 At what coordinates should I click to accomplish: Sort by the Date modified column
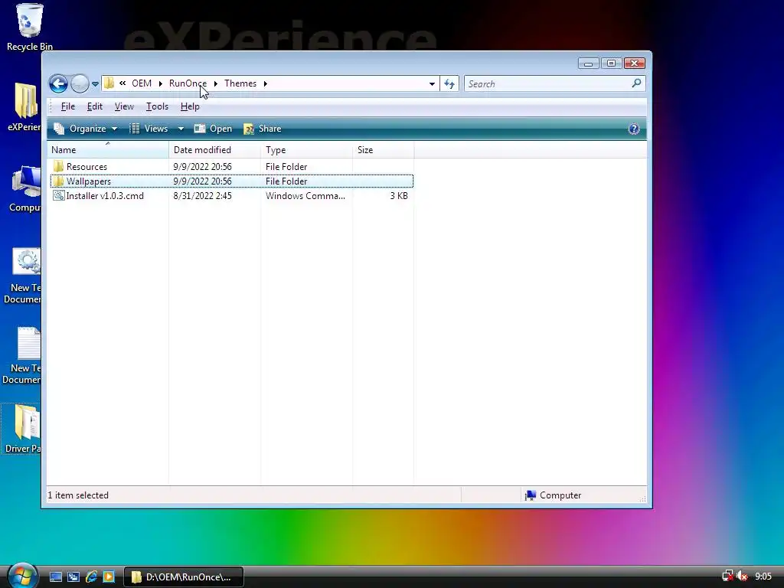click(x=214, y=150)
